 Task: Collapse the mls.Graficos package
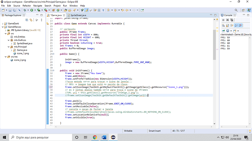coord(8,40)
